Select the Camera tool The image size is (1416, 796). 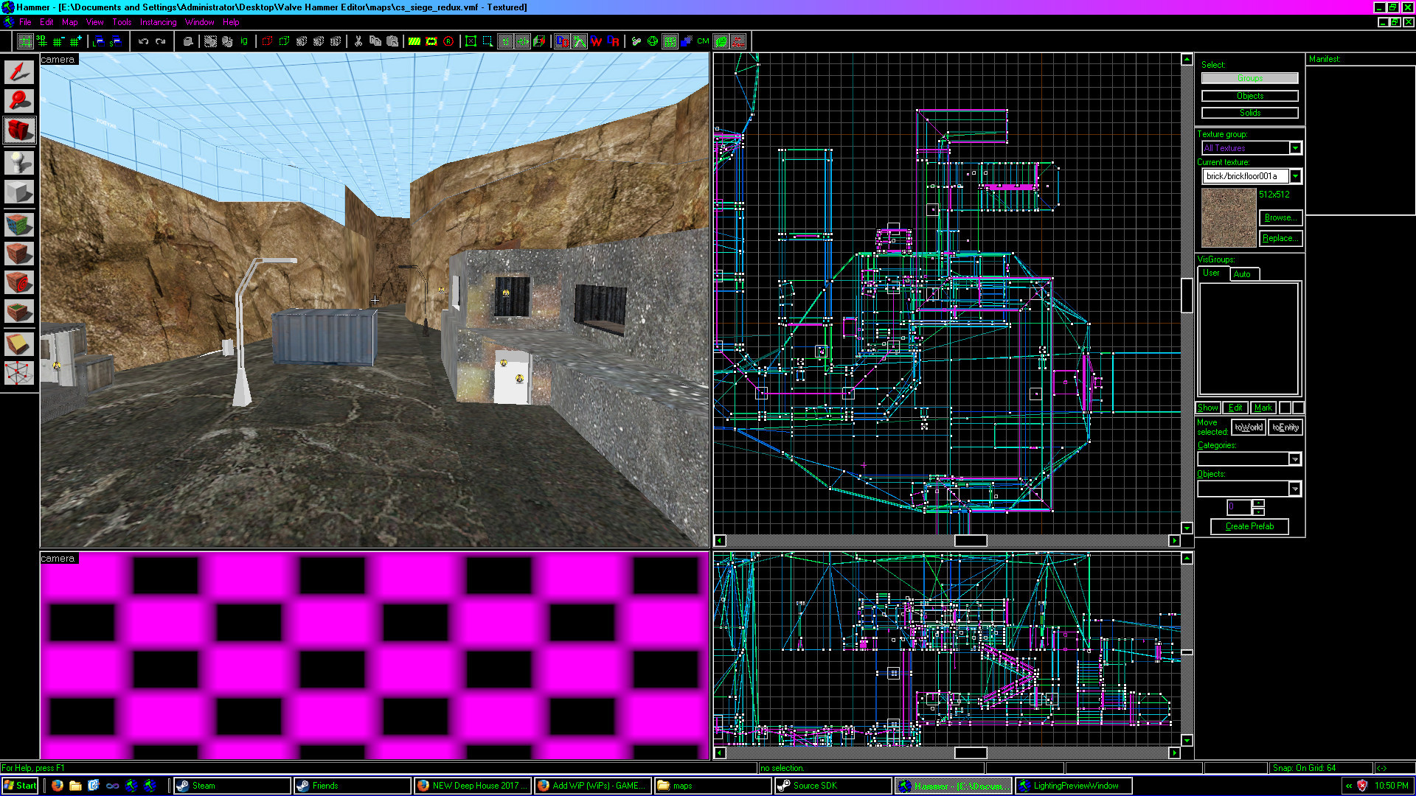(18, 130)
